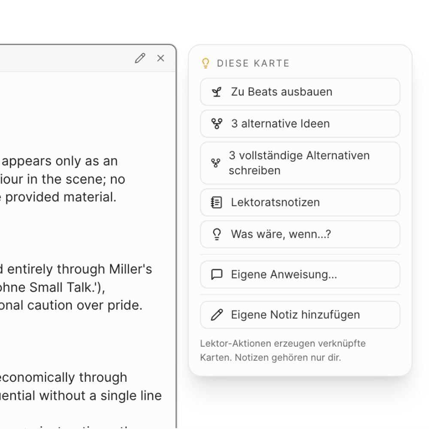Click the footer hint about Lektor-Aktionen
This screenshot has height=429, width=429.
283,350
